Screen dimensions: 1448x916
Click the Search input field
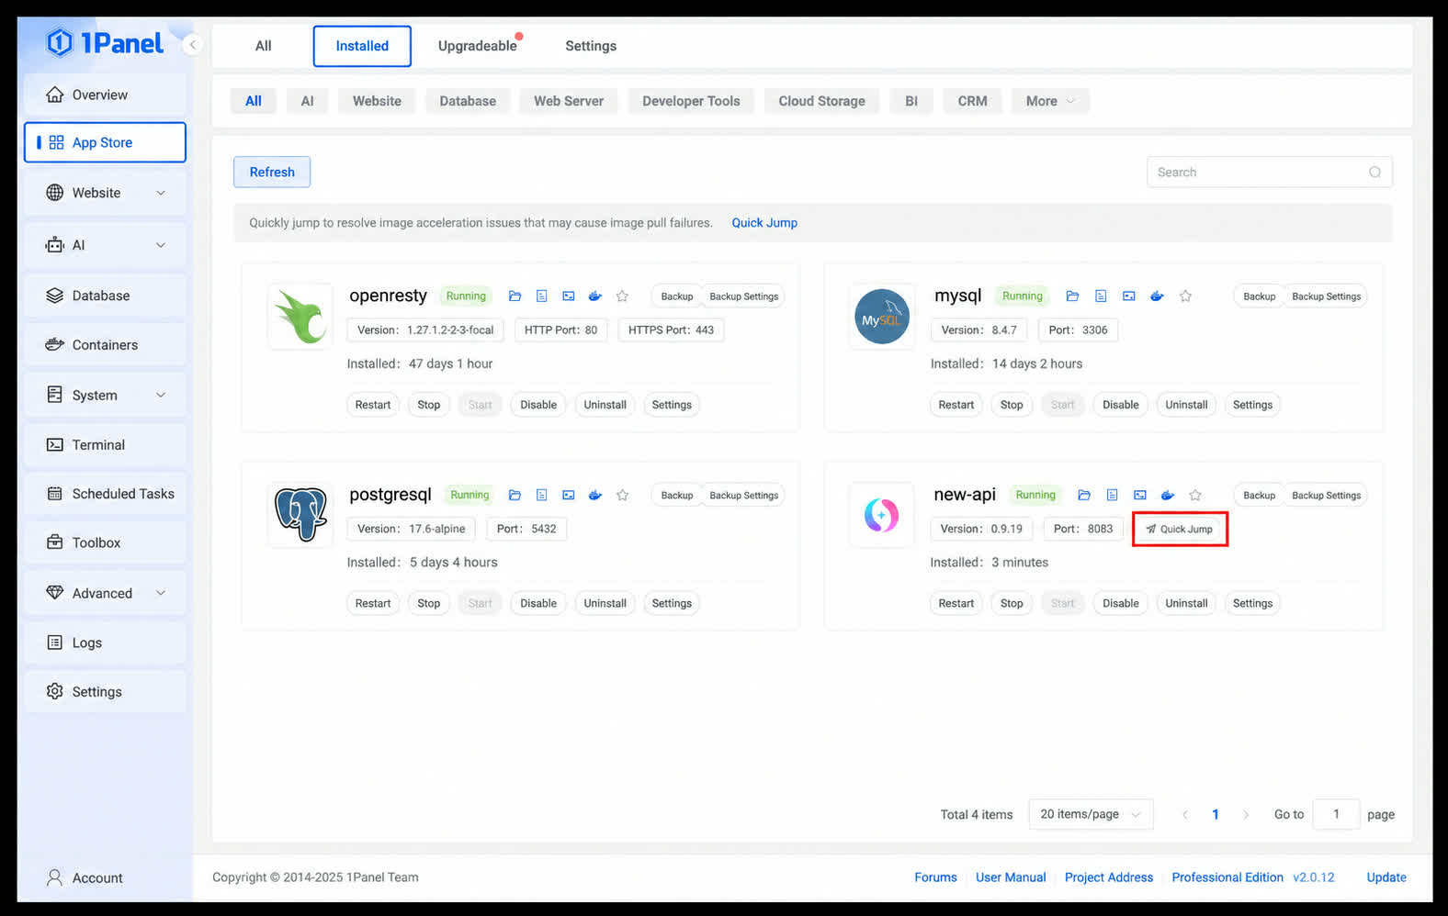pyautogui.click(x=1269, y=173)
